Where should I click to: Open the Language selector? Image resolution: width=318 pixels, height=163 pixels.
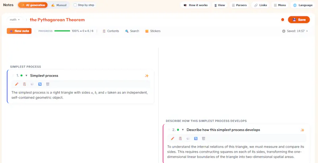(302, 5)
